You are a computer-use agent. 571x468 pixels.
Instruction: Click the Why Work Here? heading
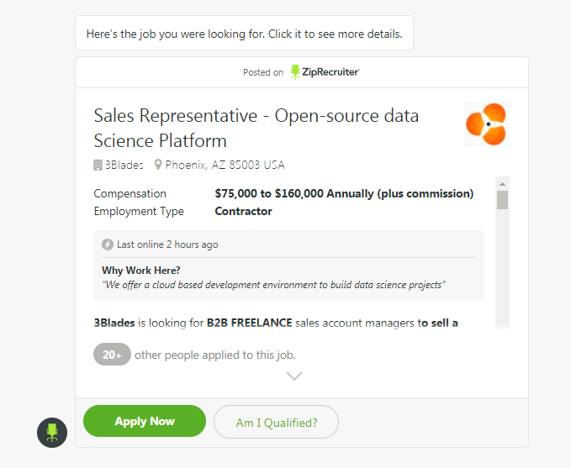[x=140, y=271]
